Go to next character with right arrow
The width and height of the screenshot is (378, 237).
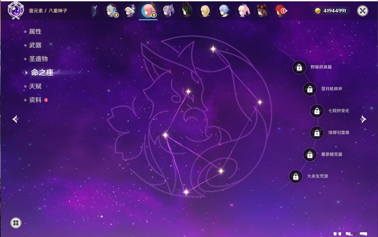click(363, 119)
